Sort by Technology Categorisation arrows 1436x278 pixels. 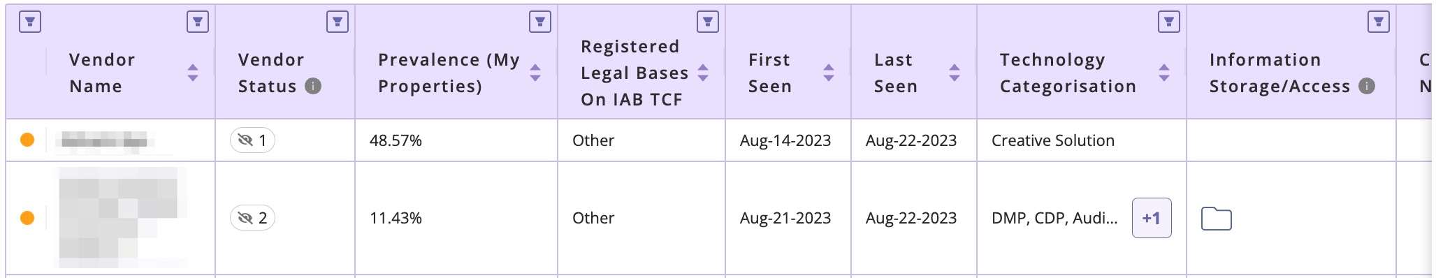pos(1164,73)
